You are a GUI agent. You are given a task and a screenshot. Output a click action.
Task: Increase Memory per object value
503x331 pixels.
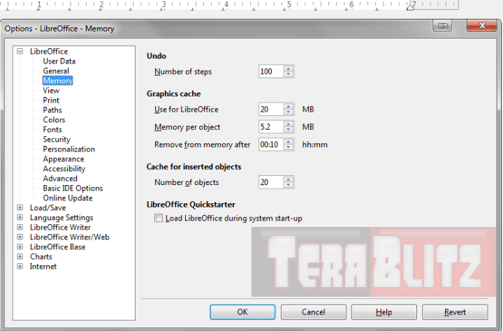coord(289,124)
